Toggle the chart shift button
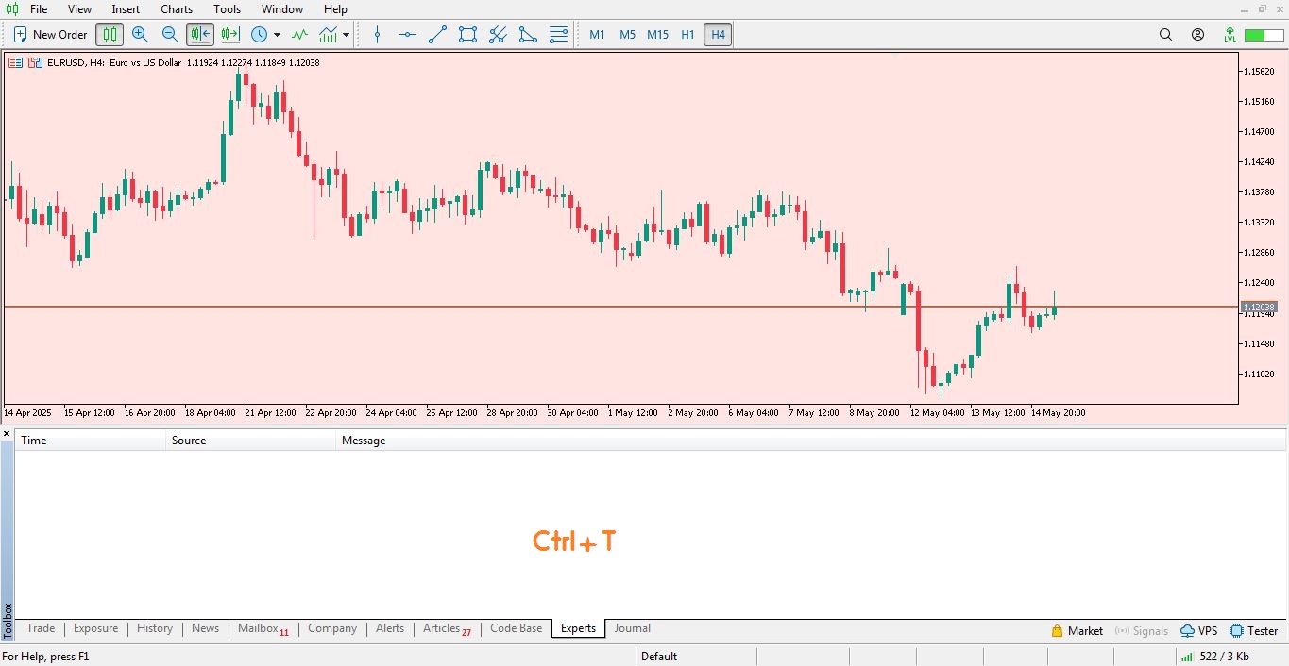This screenshot has width=1289, height=666. click(230, 35)
